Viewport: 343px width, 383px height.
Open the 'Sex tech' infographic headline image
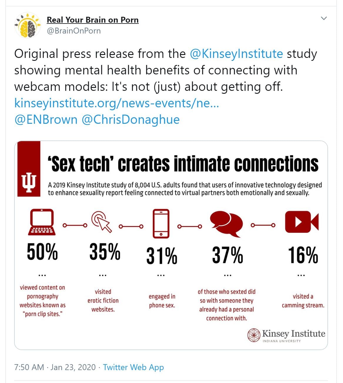click(x=185, y=164)
